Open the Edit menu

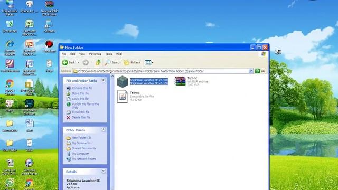click(73, 54)
